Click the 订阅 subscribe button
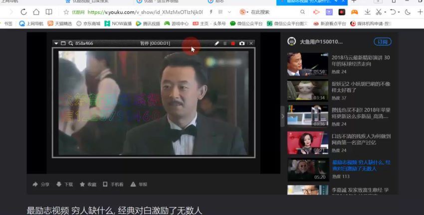The image size is (424, 215). pyautogui.click(x=383, y=41)
